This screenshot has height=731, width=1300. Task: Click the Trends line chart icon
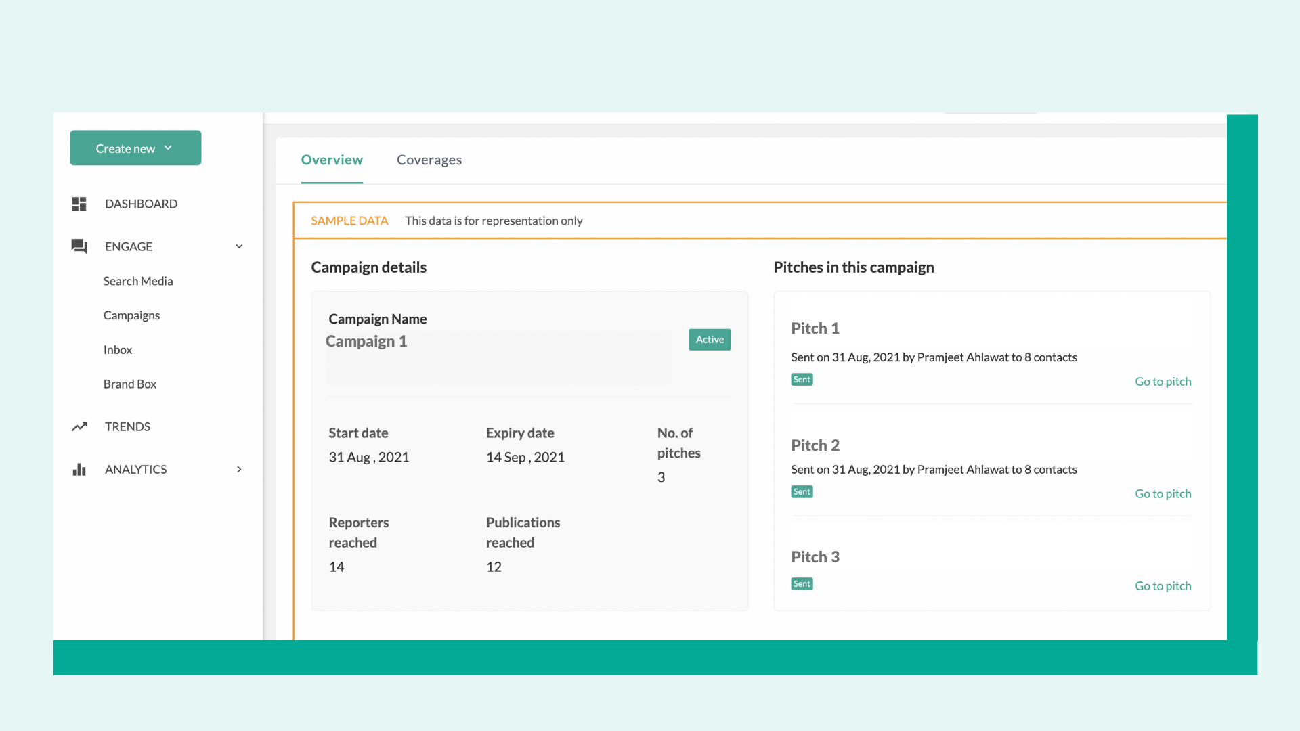[79, 426]
